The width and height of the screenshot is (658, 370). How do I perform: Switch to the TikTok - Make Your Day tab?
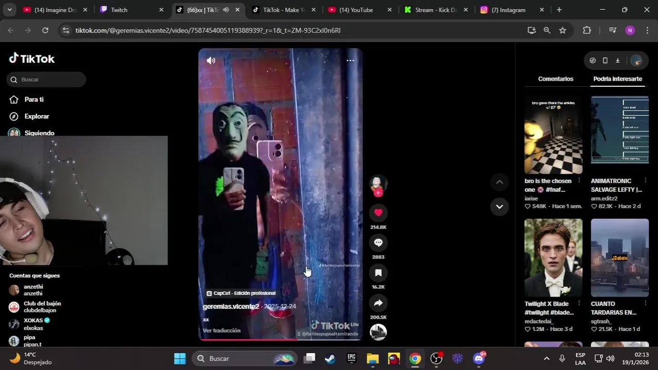tap(284, 10)
